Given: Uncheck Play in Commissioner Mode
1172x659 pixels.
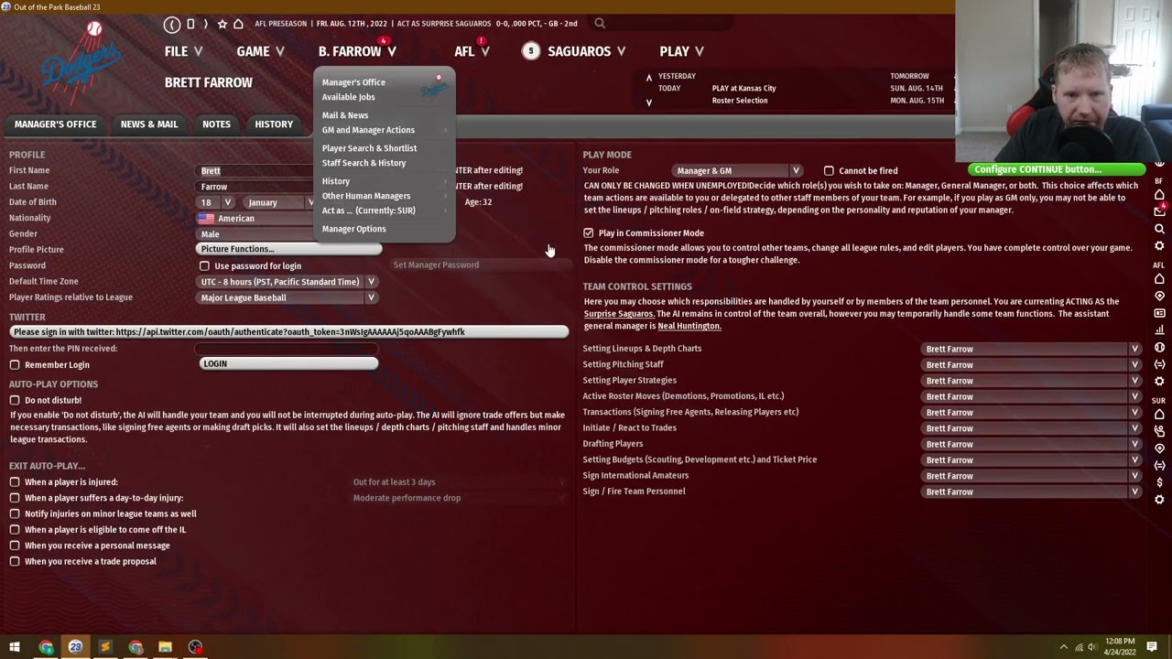Looking at the screenshot, I should click(x=589, y=233).
